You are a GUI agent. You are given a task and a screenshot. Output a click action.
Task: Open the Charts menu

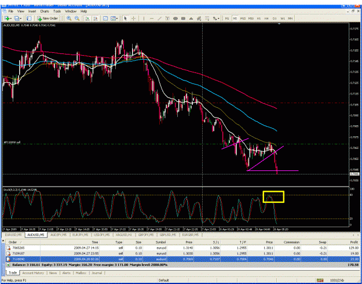click(x=45, y=11)
